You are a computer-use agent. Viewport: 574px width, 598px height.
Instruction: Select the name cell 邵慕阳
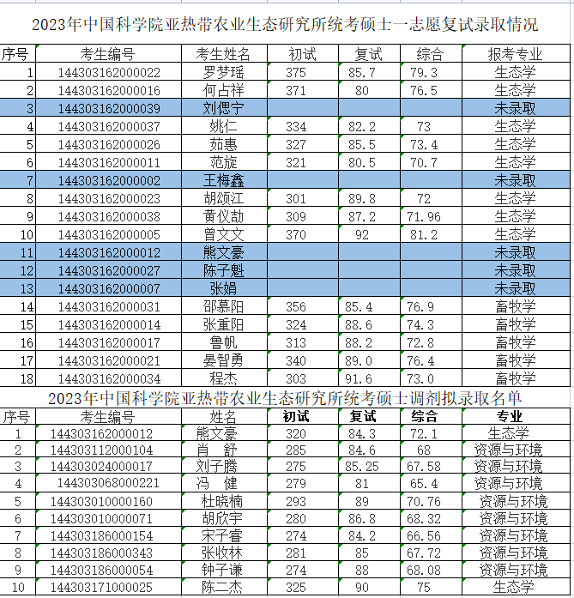(223, 306)
